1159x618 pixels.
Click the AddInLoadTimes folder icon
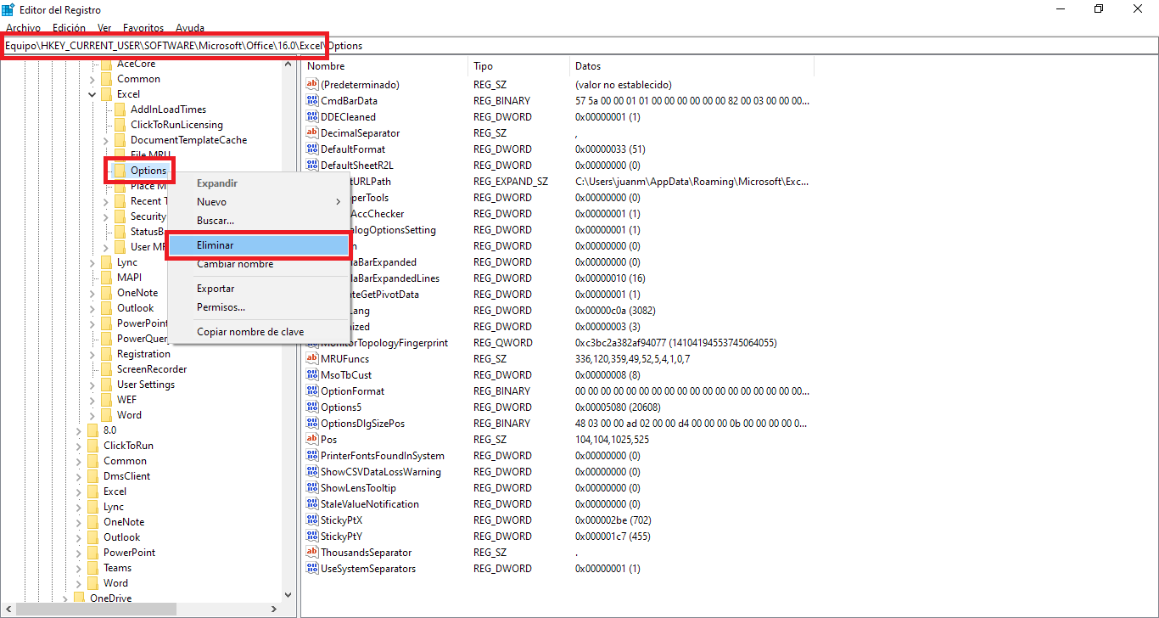coord(120,110)
